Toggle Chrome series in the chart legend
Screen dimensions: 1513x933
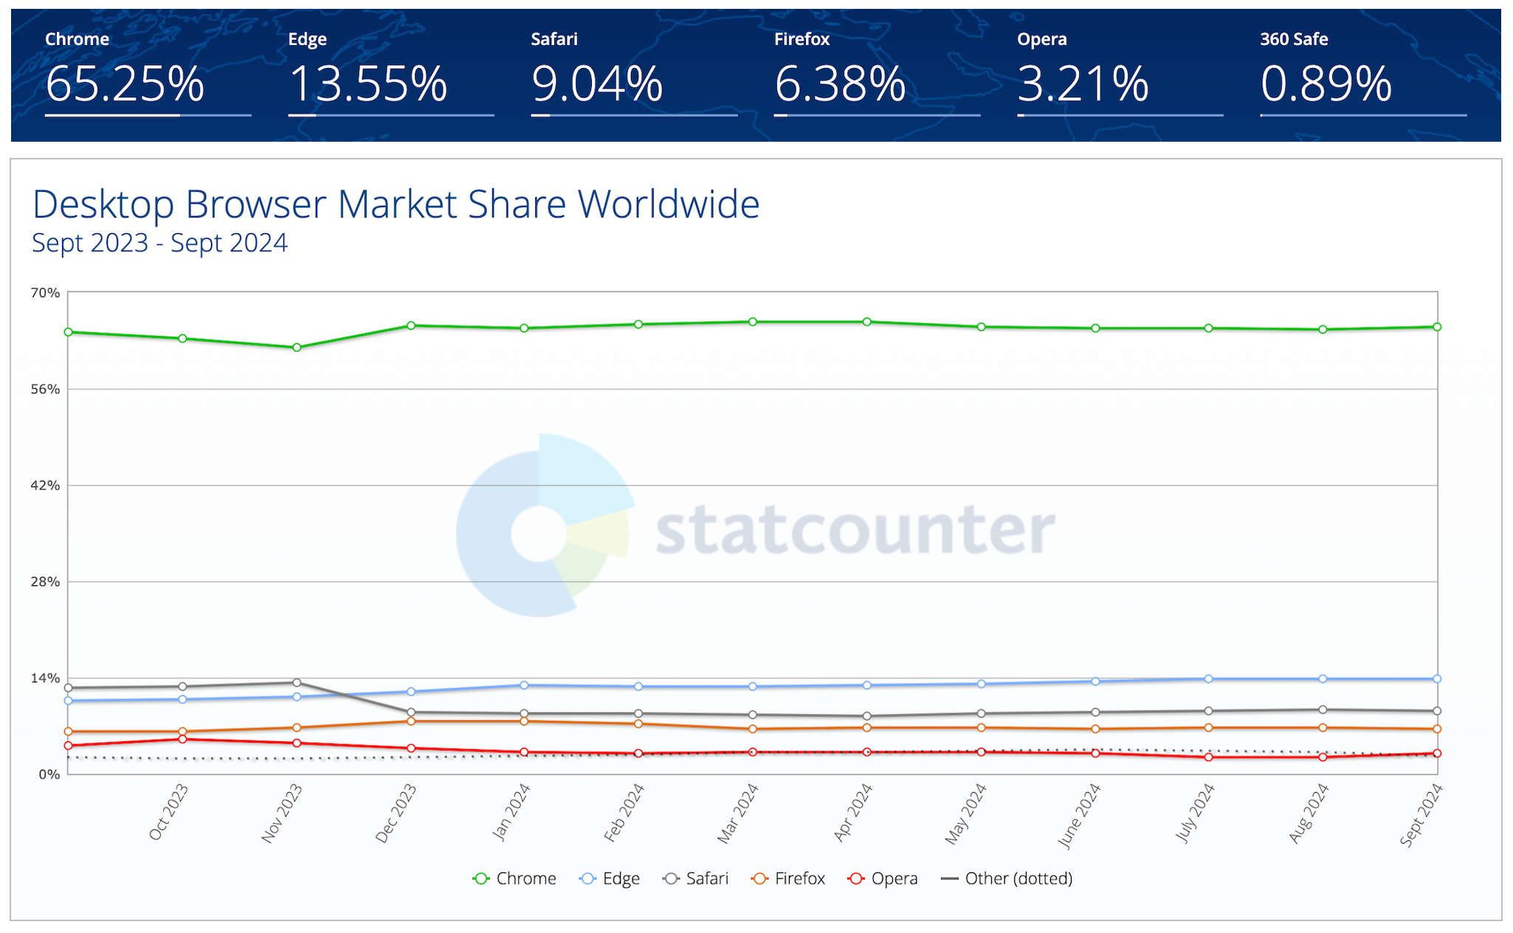[x=514, y=878]
